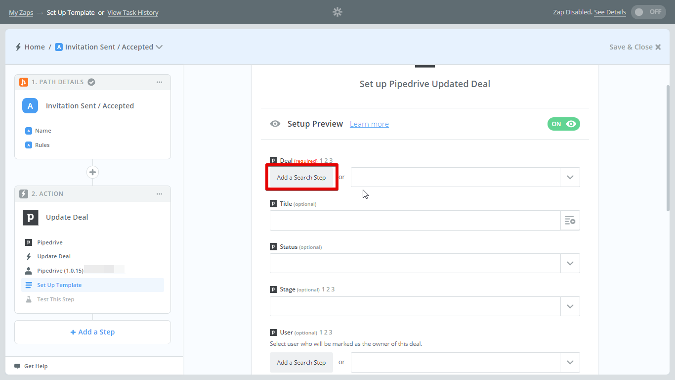The width and height of the screenshot is (675, 380).
Task: Click the orange Paths icon in step 1
Action: point(23,82)
